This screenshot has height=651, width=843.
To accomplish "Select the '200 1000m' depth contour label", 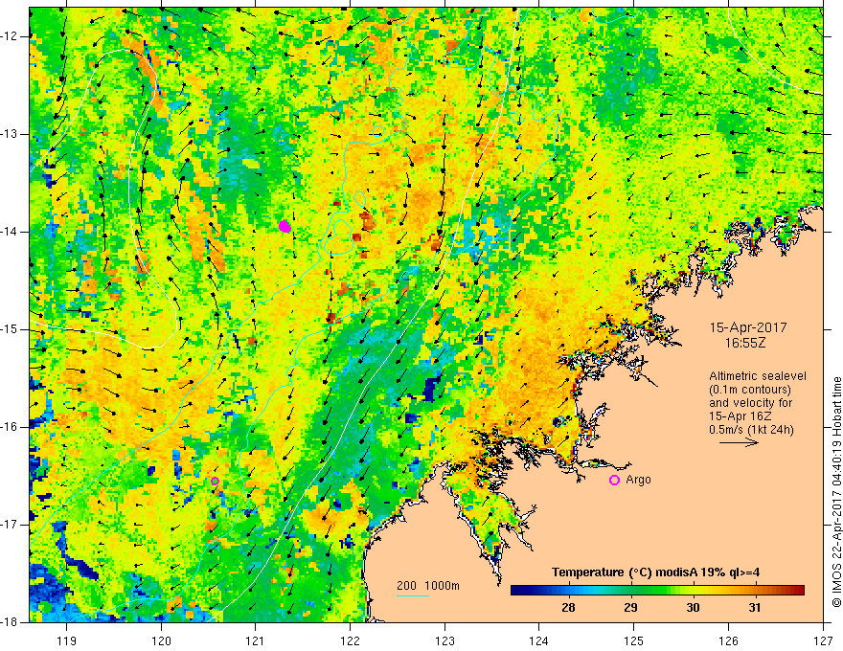I will (428, 586).
